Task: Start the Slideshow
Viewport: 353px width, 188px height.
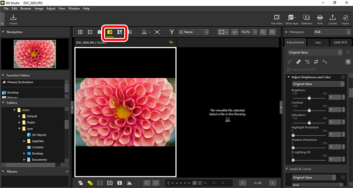Action: (306, 19)
